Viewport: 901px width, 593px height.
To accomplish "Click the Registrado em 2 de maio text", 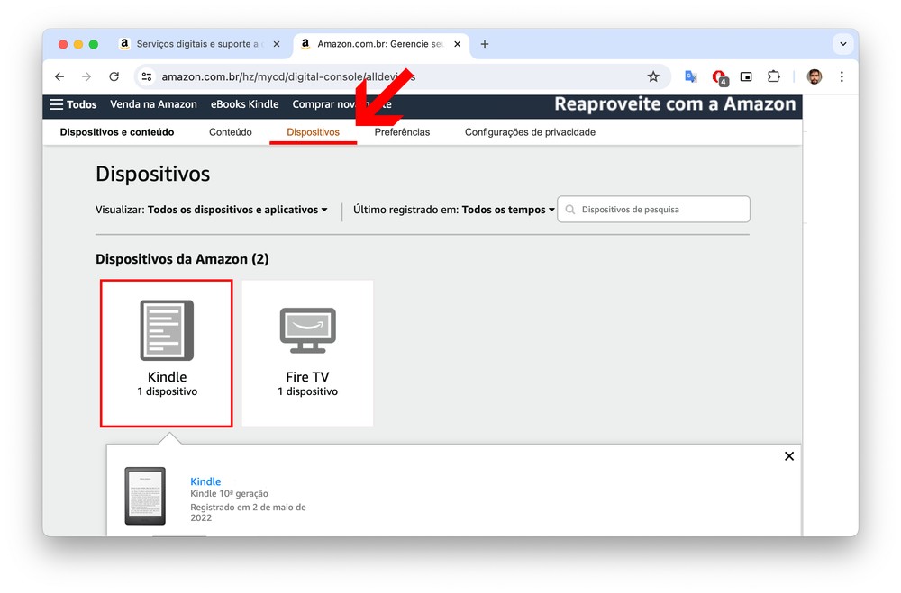I will pos(248,512).
